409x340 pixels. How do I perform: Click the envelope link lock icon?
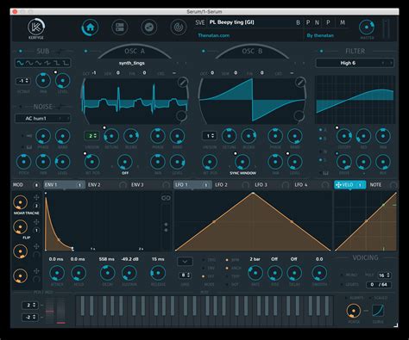click(x=166, y=198)
